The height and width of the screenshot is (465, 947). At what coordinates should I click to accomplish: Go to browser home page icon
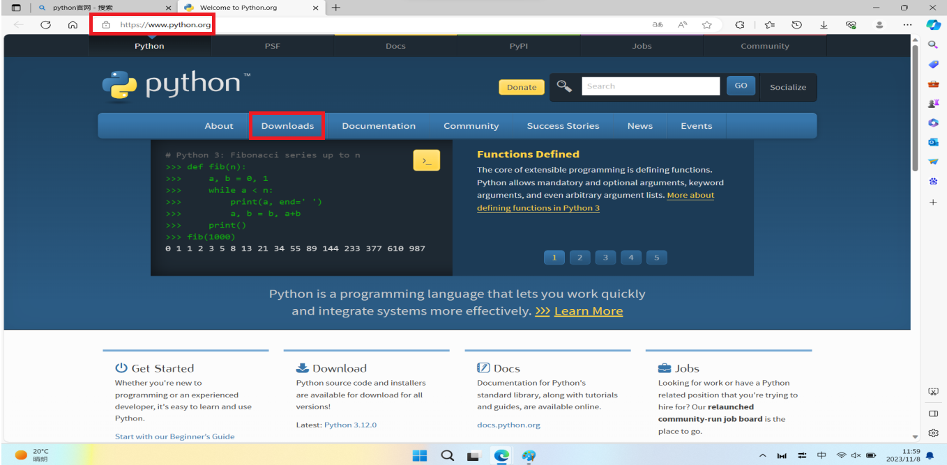coord(73,24)
